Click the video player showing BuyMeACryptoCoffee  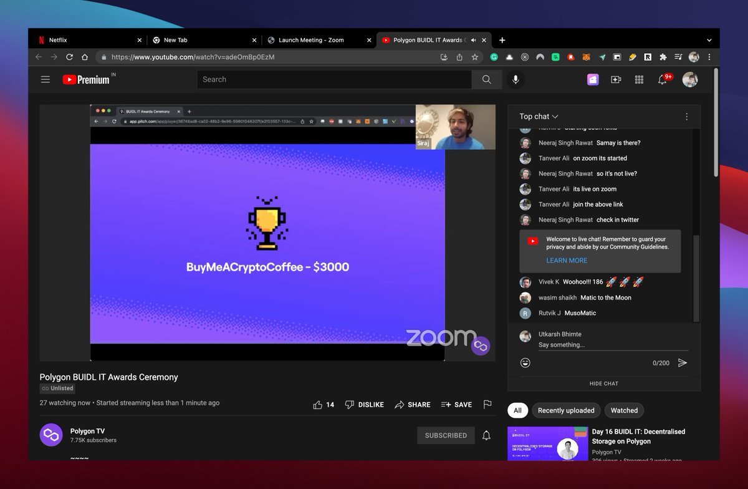[267, 233]
